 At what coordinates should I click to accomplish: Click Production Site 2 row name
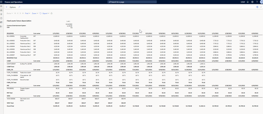[25, 46]
